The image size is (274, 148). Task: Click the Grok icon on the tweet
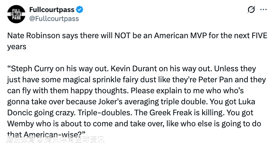(251, 10)
